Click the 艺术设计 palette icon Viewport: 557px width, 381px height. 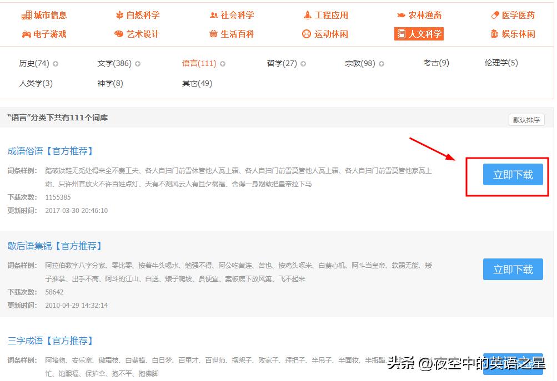[120, 34]
